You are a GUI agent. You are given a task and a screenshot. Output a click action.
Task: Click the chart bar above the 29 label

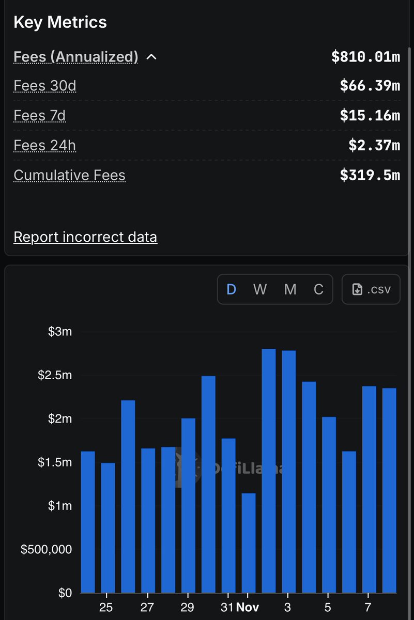188,505
